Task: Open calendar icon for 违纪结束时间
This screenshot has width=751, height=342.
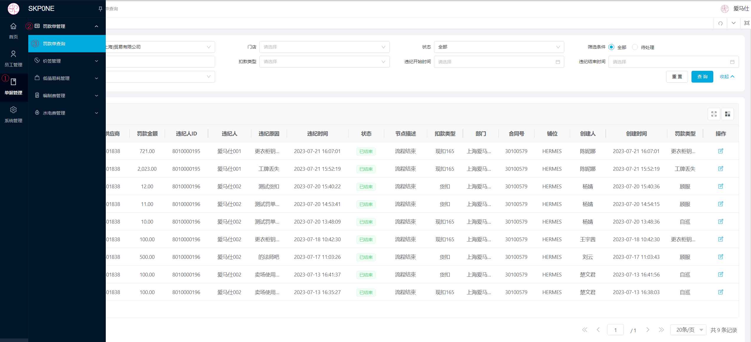Action: [x=732, y=62]
